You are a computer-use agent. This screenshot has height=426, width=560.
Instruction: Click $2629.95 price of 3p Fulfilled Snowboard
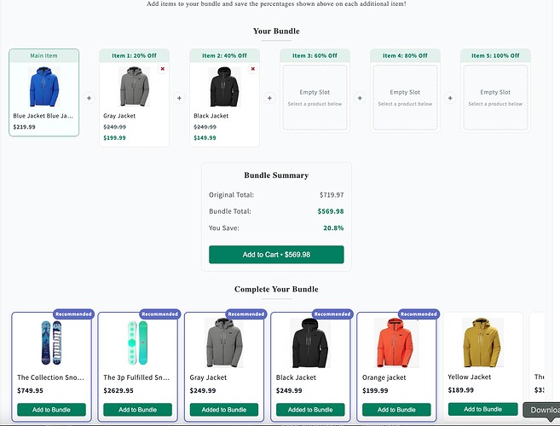click(x=118, y=391)
